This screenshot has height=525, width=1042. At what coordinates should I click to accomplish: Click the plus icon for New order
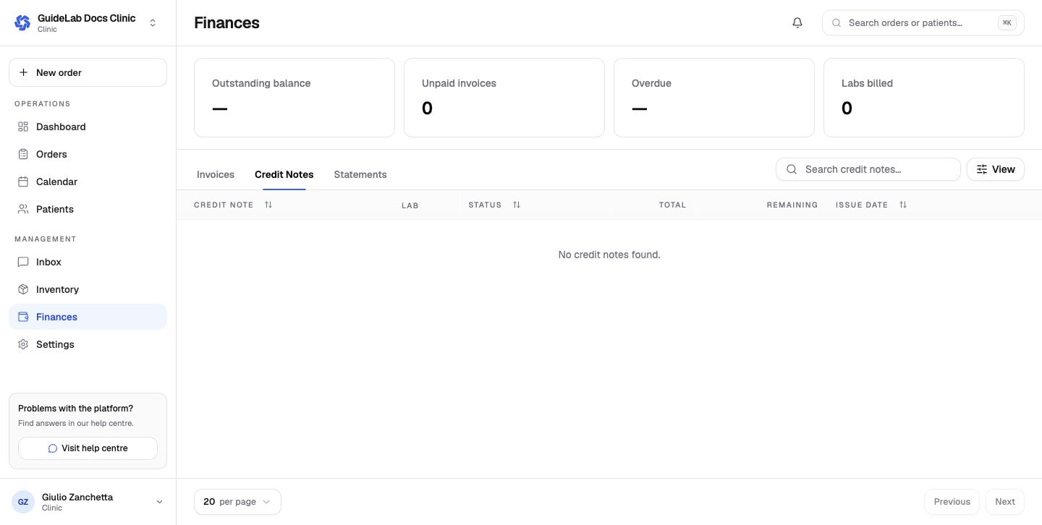tap(23, 72)
